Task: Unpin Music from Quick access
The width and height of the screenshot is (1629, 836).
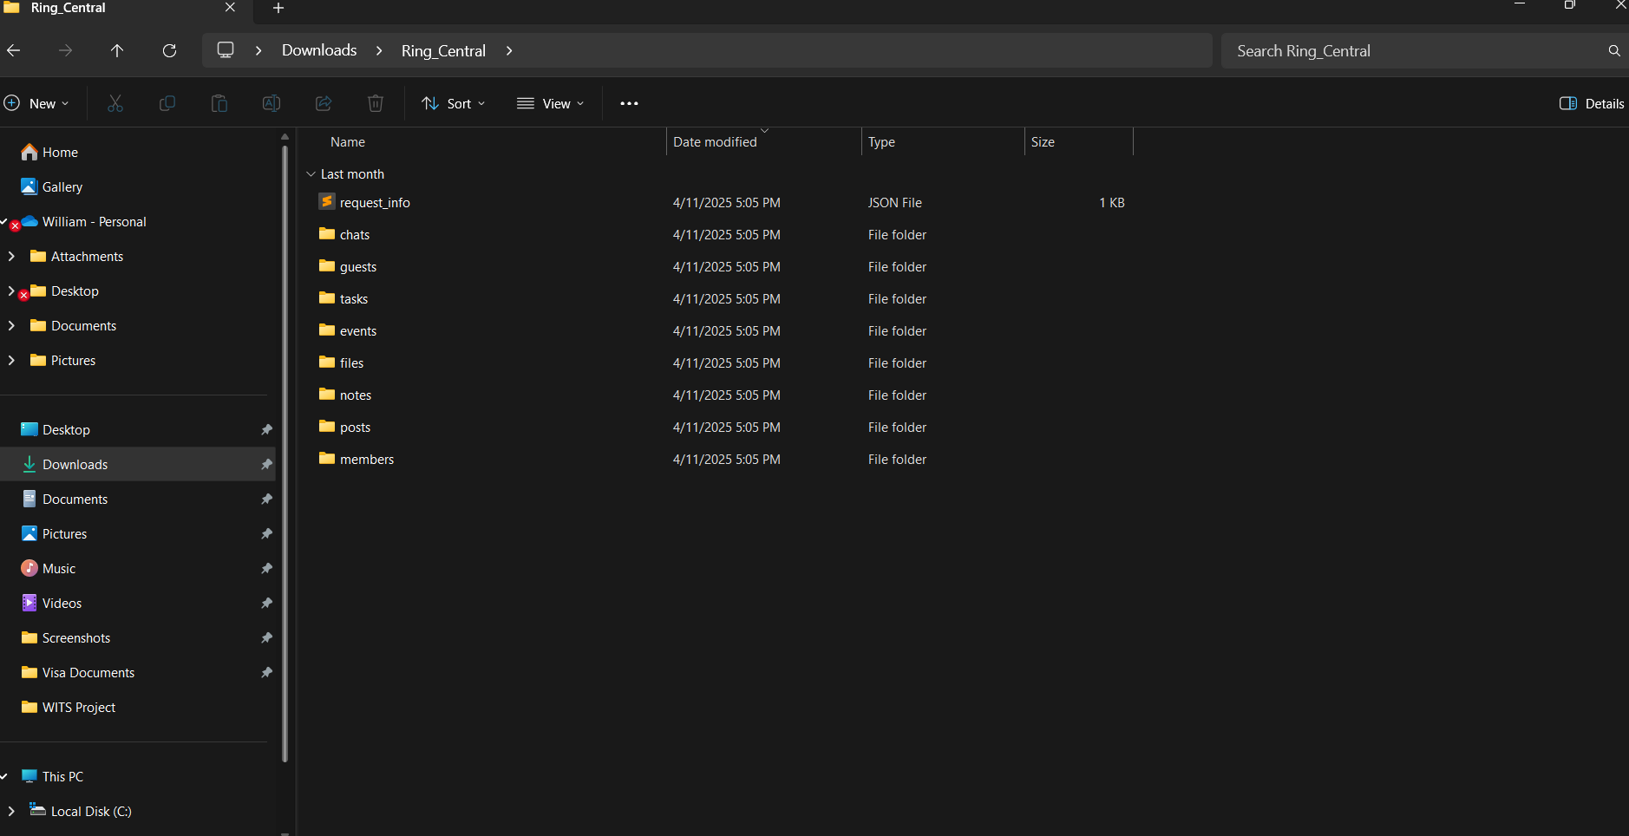Action: 266,568
